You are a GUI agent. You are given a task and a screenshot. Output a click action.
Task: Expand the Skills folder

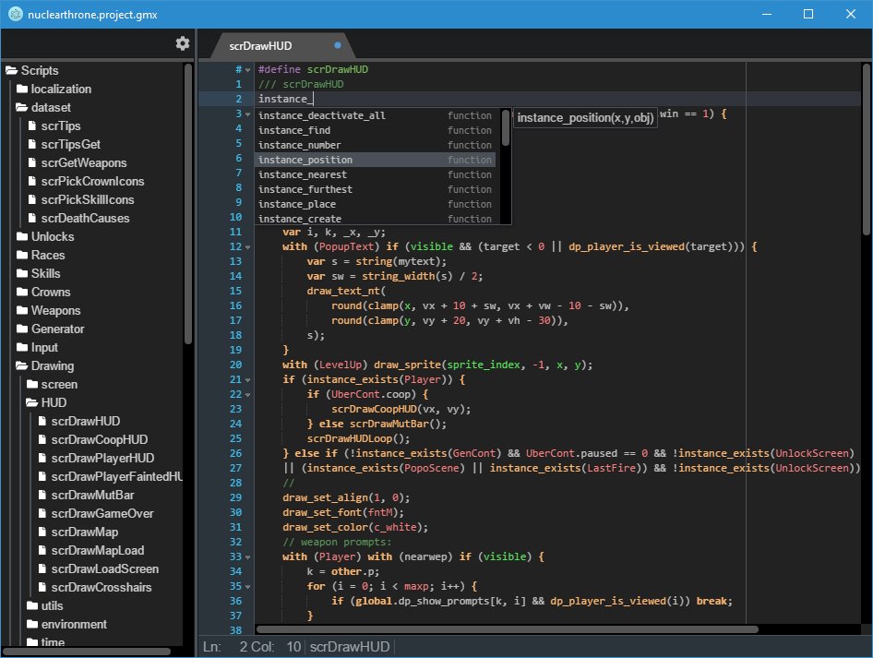click(39, 273)
